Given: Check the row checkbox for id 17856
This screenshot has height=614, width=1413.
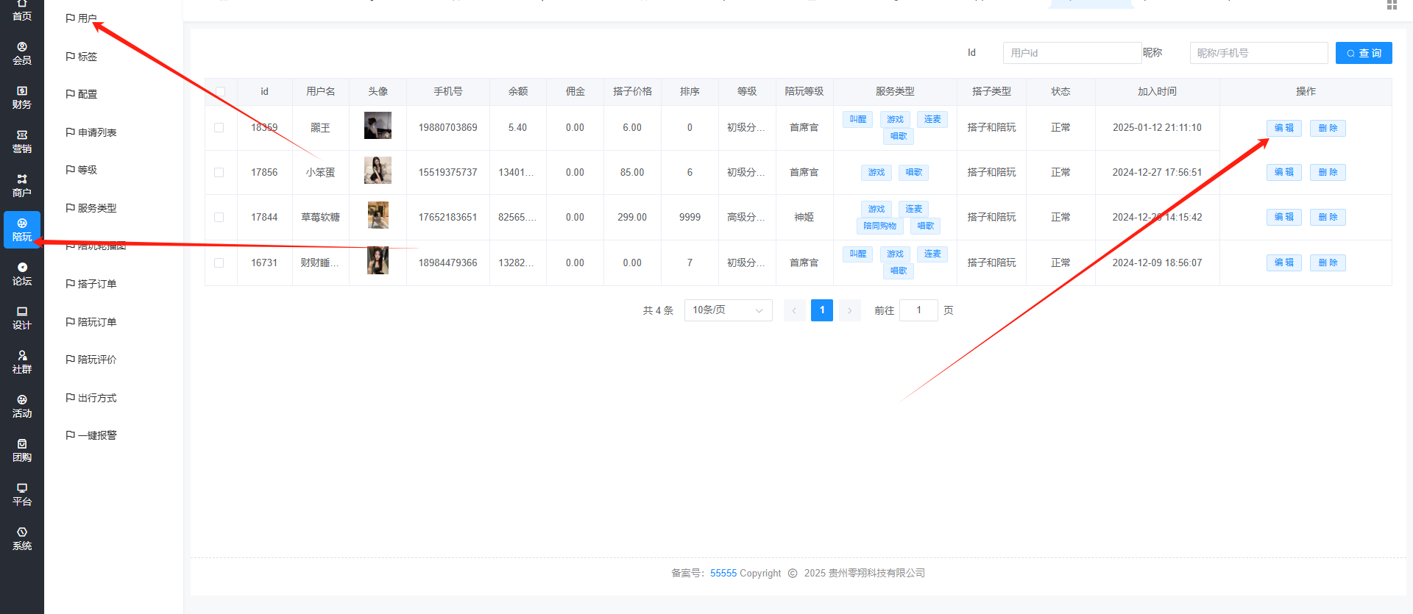Looking at the screenshot, I should point(219,172).
